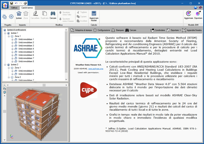
Task: Click the print icon in title bar
Action: (x=25, y=3)
